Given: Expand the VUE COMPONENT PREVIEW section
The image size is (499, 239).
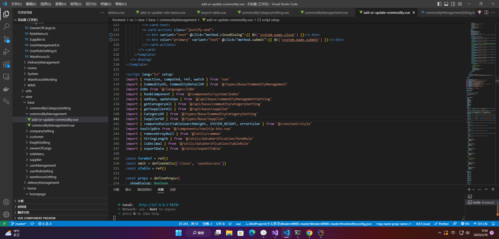Looking at the screenshot, I should (x=60, y=218).
